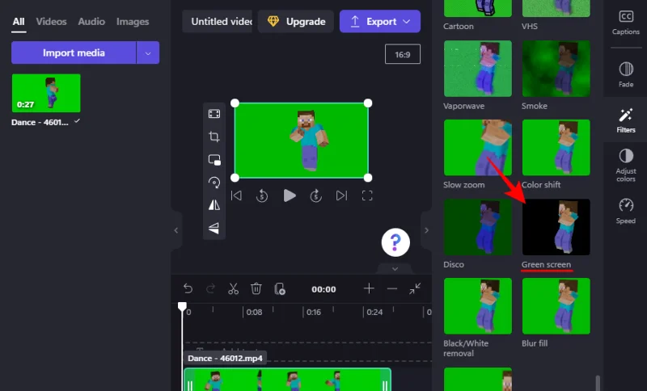Click the top-left resize handle of preview

[x=235, y=103]
